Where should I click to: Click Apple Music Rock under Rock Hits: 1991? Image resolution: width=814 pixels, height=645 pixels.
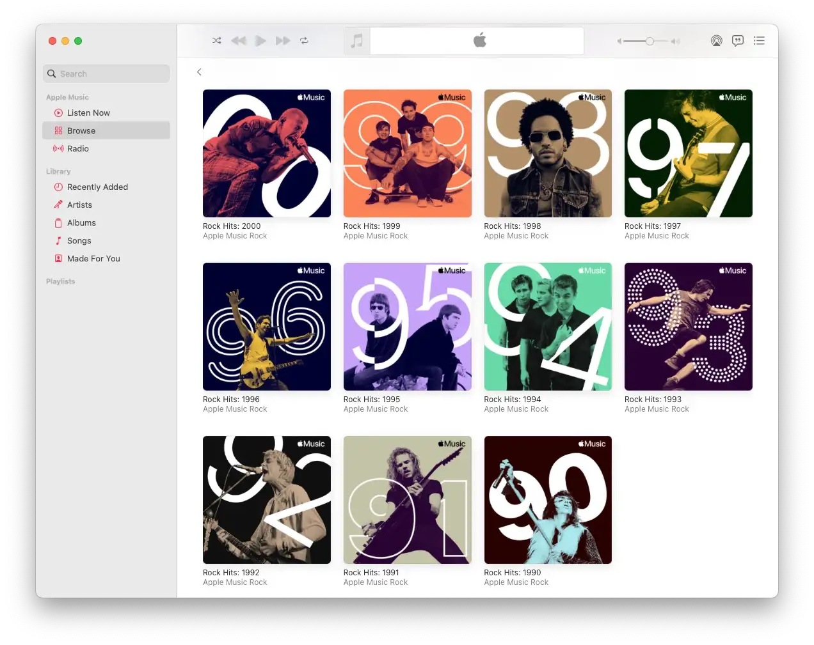point(375,582)
